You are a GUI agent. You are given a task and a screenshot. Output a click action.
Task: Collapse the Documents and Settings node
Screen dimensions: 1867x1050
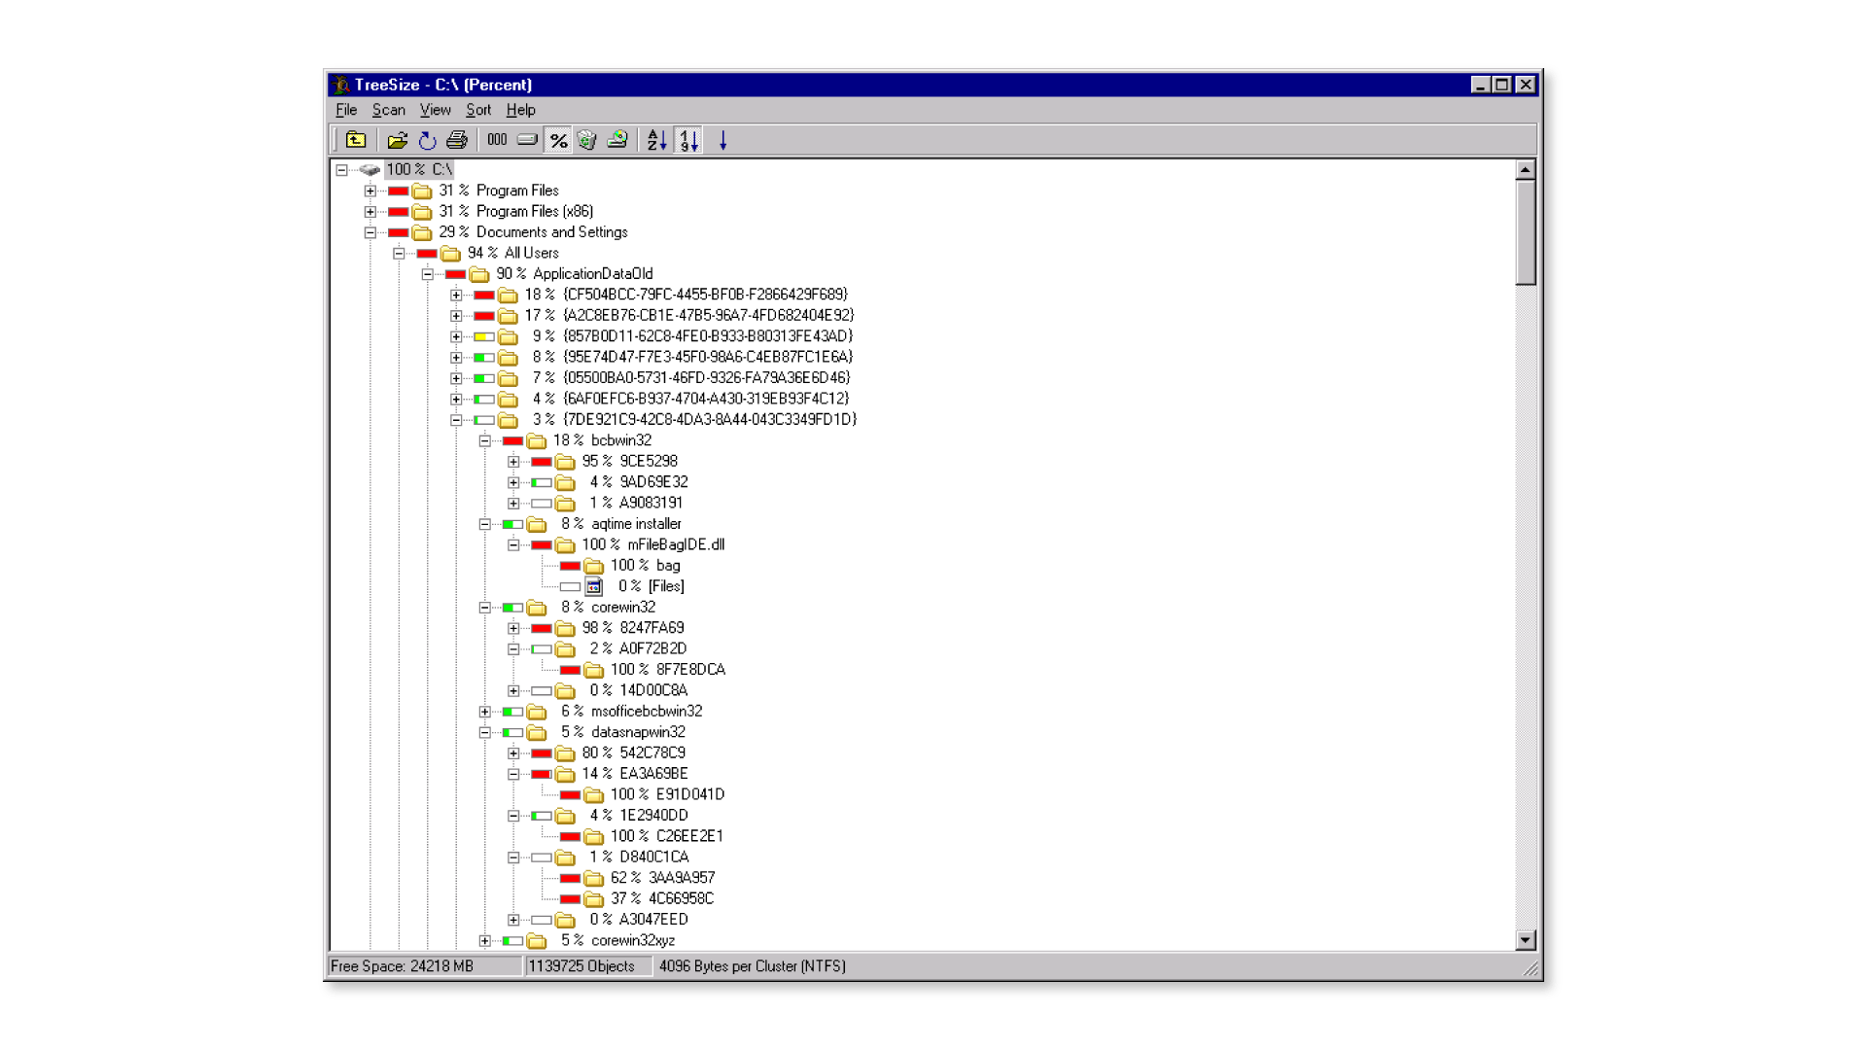click(370, 232)
